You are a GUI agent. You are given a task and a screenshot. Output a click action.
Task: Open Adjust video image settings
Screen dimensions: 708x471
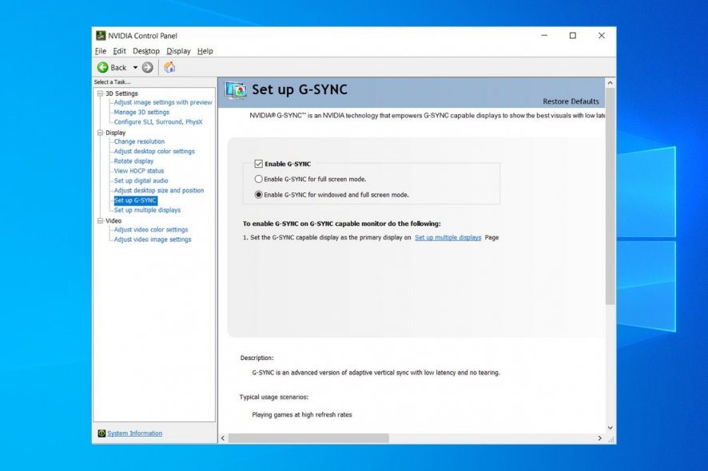click(153, 239)
